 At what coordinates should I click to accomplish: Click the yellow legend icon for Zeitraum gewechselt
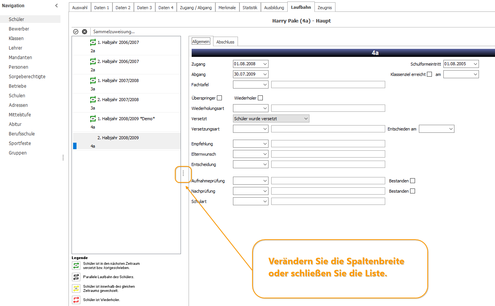point(76,288)
